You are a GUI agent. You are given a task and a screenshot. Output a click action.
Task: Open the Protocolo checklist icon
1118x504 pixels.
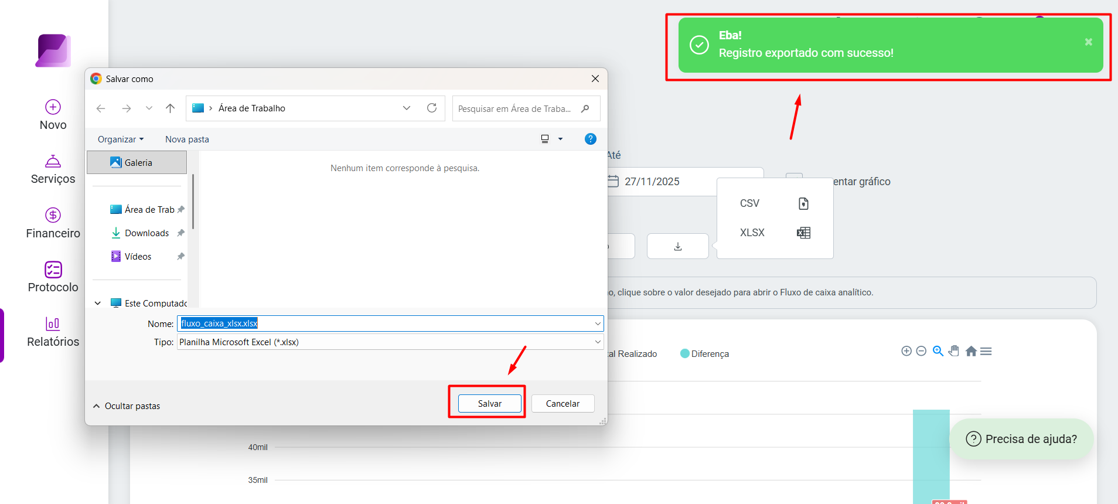[x=53, y=270]
